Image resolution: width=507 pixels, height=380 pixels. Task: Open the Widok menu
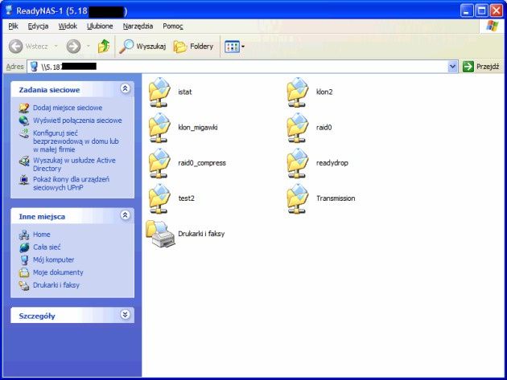coord(68,27)
